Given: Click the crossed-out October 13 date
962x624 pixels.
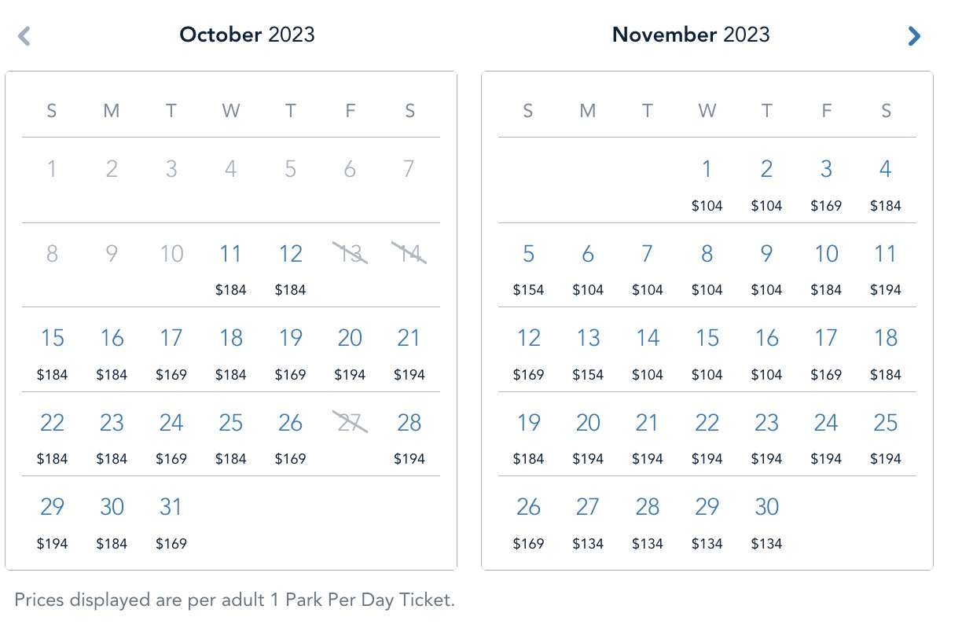Looking at the screenshot, I should tap(350, 253).
